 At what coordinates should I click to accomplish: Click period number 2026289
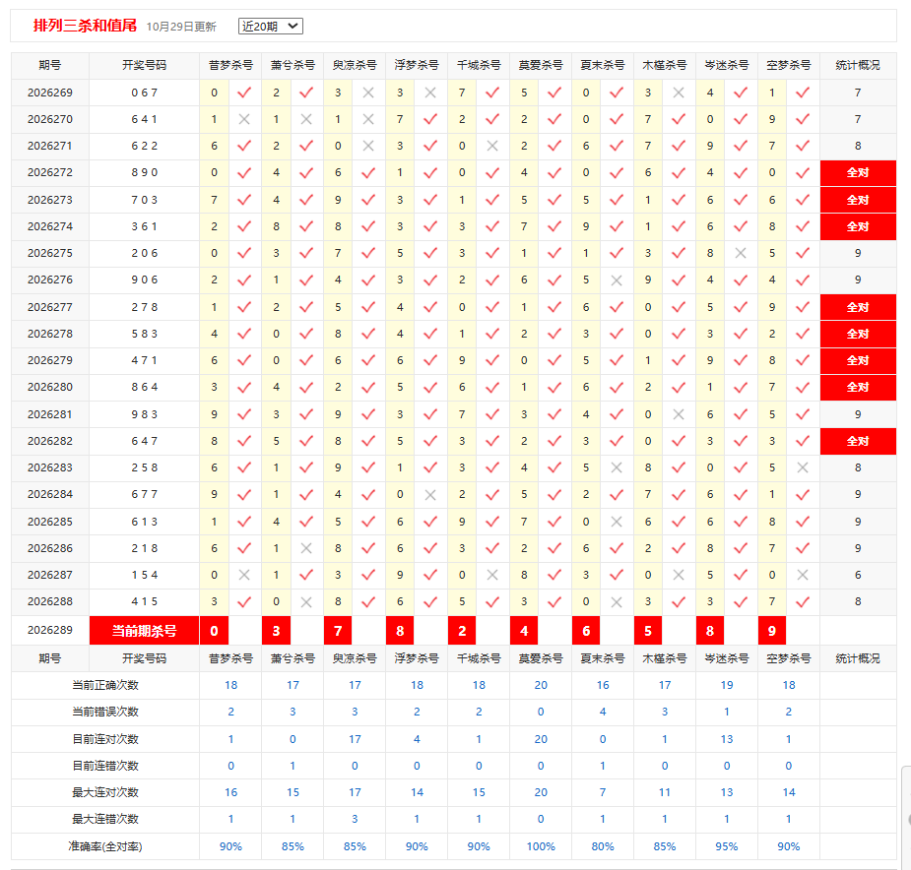pos(50,630)
